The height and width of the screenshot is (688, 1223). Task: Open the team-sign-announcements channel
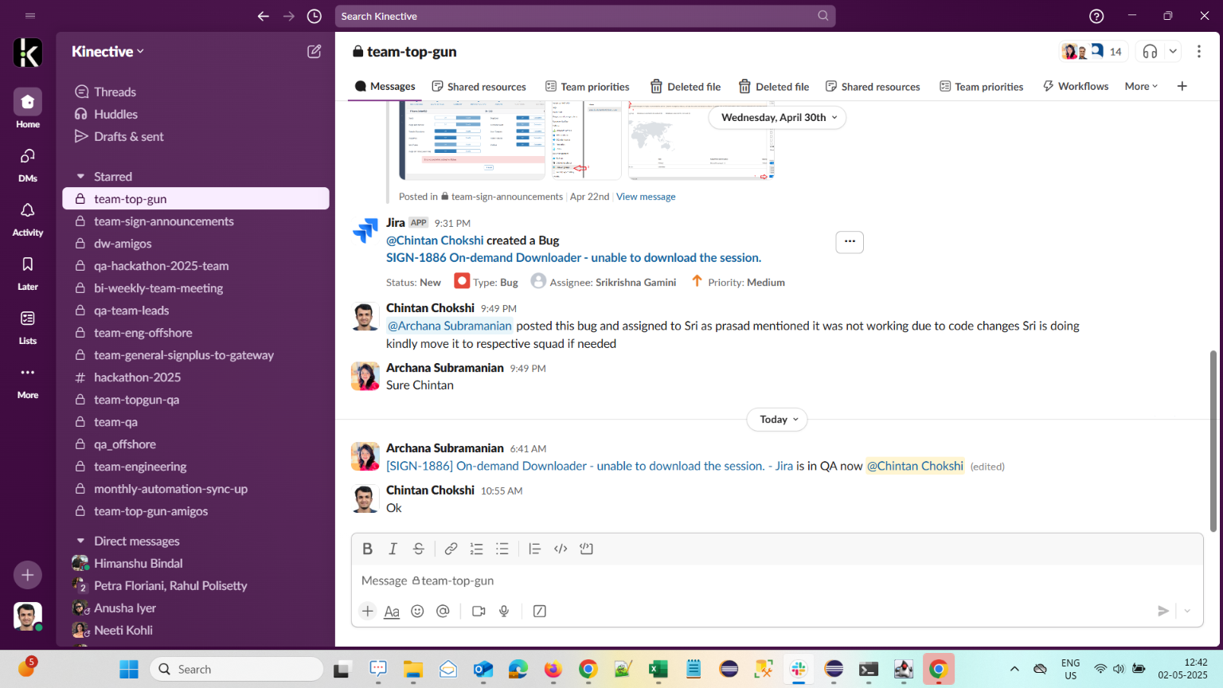click(x=196, y=221)
